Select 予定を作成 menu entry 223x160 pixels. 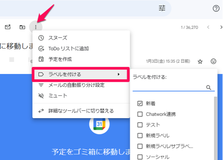click(81, 59)
